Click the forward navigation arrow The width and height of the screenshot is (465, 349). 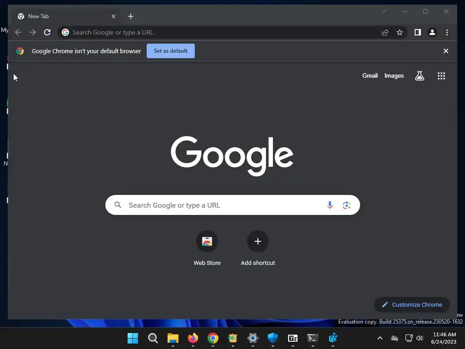(33, 32)
